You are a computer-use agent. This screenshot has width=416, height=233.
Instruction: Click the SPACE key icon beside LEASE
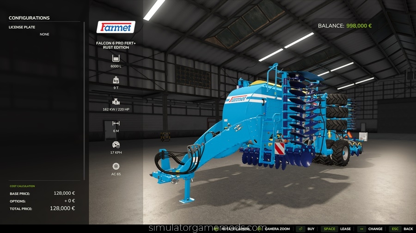point(329,229)
